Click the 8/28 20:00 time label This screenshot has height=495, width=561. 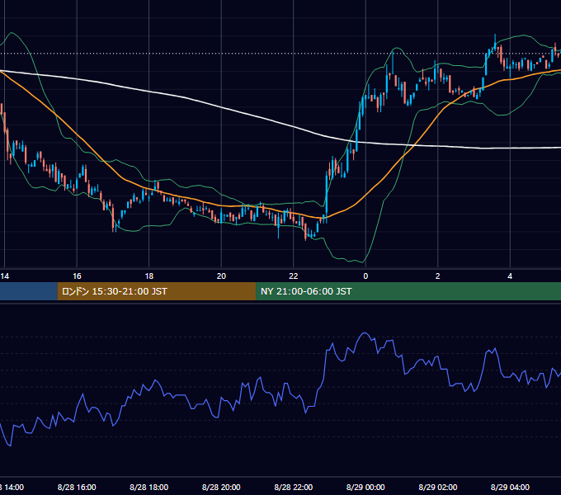pos(221,487)
